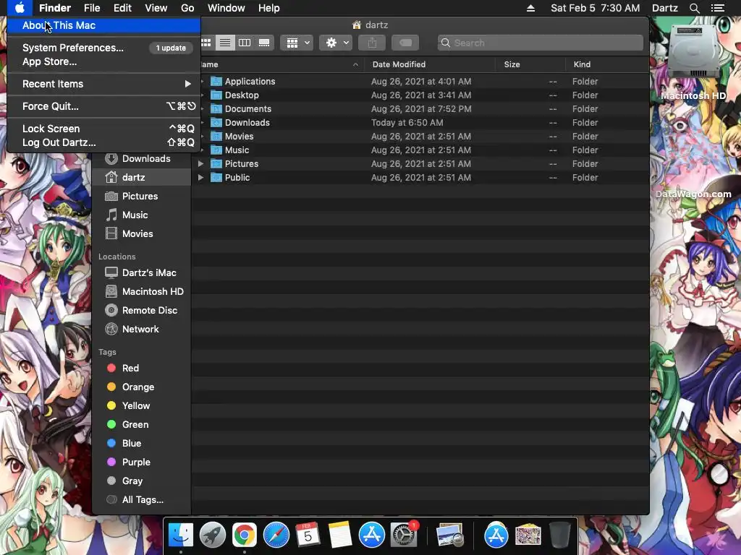Switch Finder to column view
Screen dimensions: 741x555
pyautogui.click(x=245, y=43)
